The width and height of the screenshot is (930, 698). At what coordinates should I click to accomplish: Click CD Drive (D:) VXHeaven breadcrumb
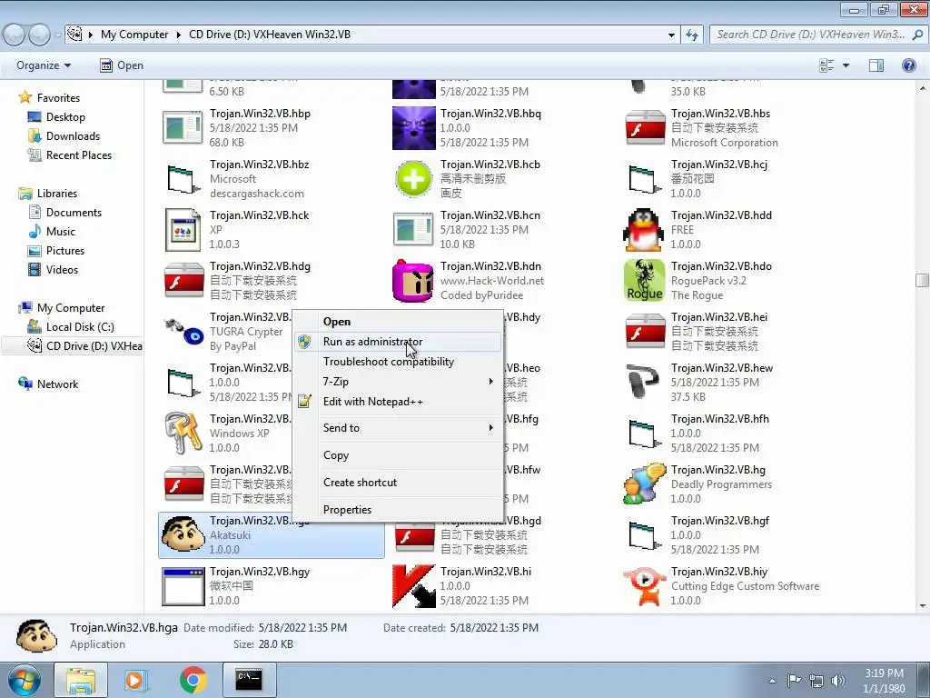pos(269,35)
